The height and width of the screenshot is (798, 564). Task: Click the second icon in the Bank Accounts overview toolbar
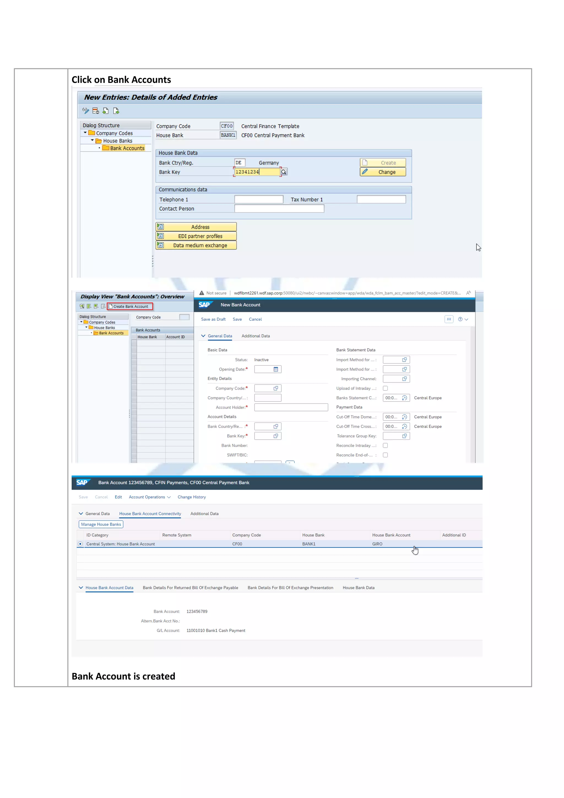point(89,306)
